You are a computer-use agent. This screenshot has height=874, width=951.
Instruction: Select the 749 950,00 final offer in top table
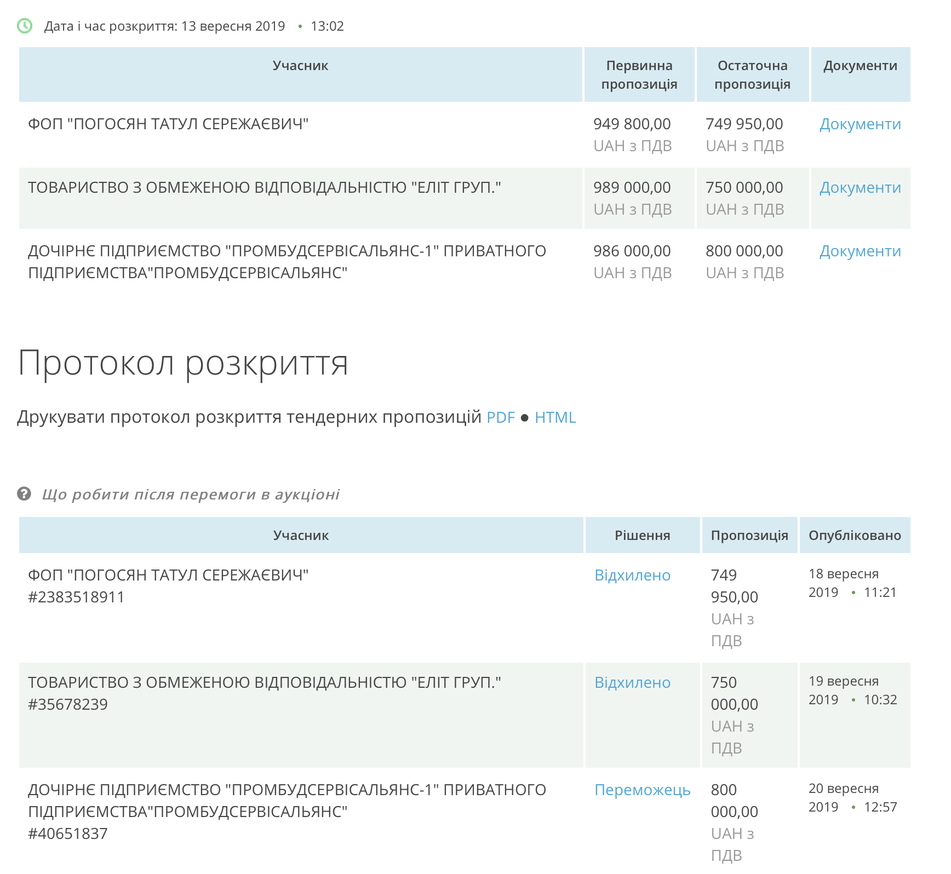(x=744, y=124)
